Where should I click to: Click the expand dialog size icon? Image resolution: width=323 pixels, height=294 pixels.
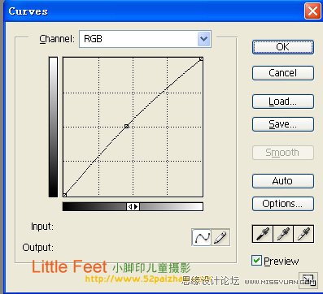(x=308, y=280)
